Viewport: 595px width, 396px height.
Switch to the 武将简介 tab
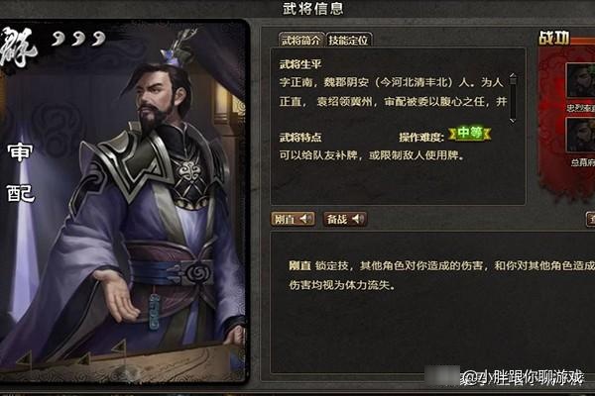pyautogui.click(x=301, y=40)
